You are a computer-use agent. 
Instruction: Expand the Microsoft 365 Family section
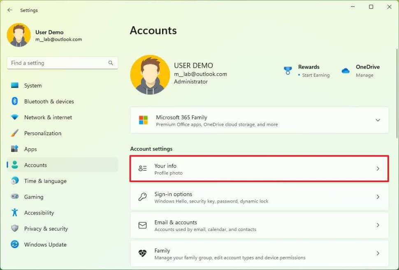pyautogui.click(x=378, y=120)
